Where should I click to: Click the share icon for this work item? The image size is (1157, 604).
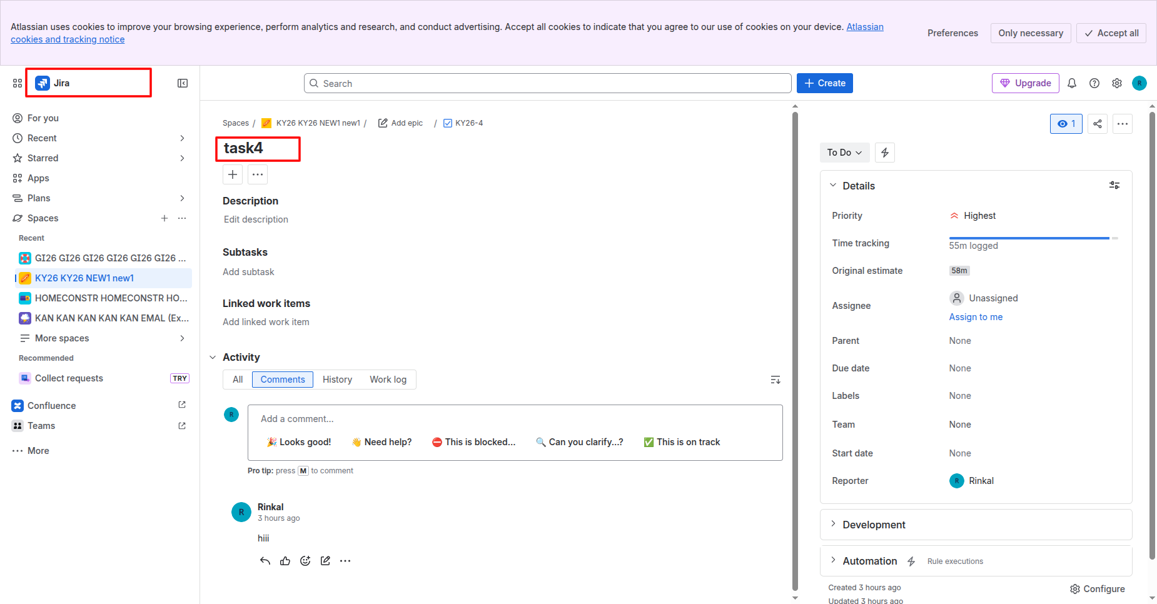click(1098, 124)
